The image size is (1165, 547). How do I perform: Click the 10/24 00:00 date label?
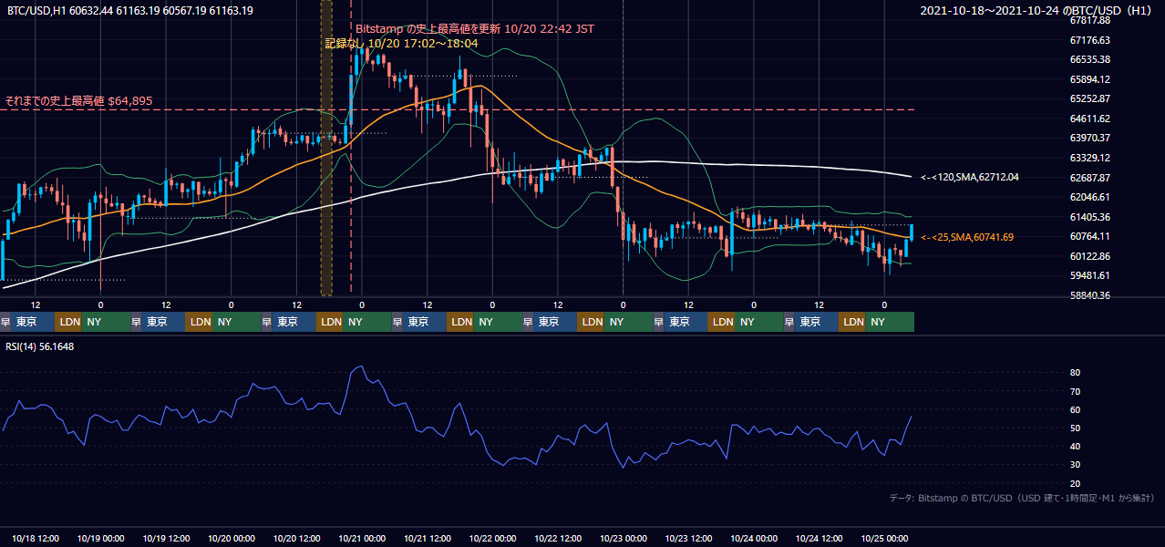(x=754, y=539)
